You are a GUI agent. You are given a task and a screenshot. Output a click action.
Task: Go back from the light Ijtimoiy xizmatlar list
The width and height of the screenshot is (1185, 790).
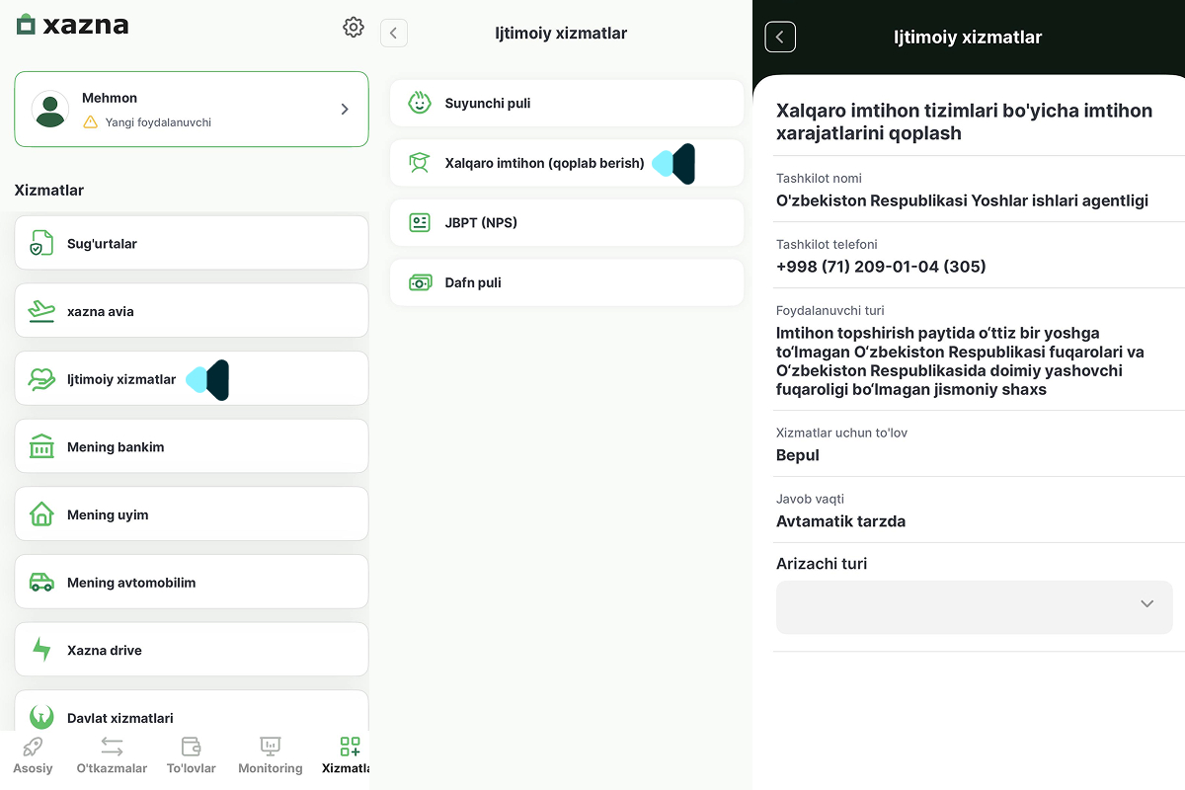point(393,34)
